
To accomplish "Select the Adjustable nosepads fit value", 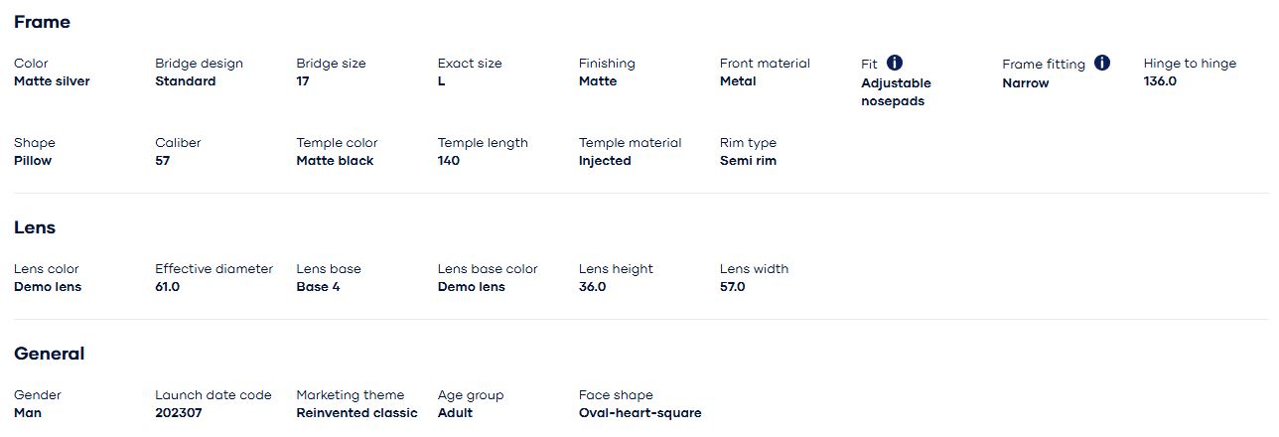I will pos(896,92).
